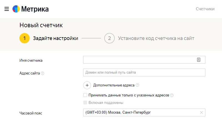
Task: Enable Принимать данные только с указанных адресов
Action: click(85, 95)
